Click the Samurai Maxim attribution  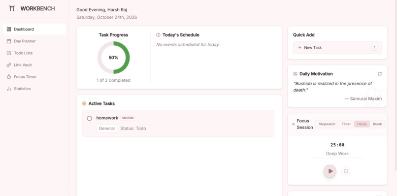click(x=364, y=99)
